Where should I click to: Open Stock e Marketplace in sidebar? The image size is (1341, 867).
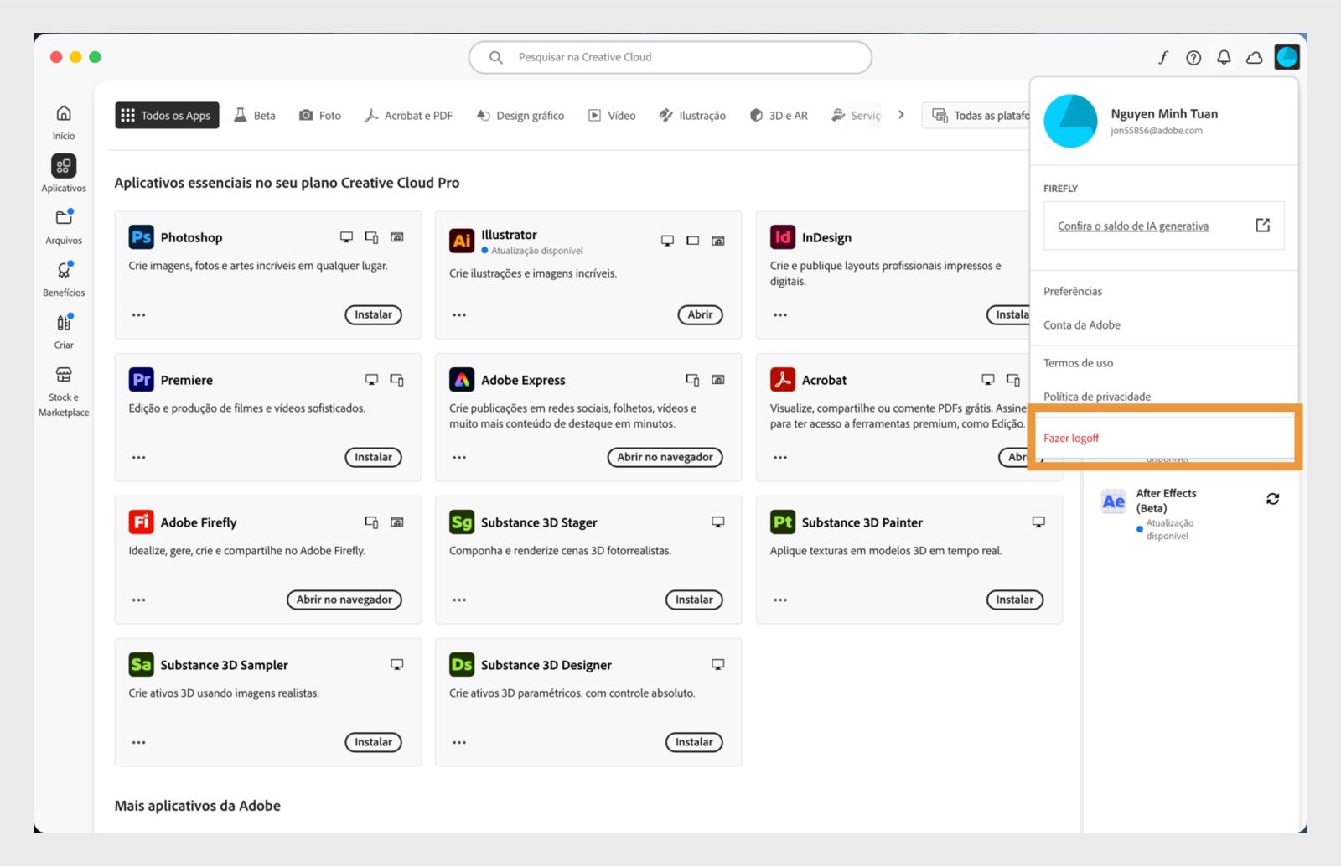click(x=64, y=375)
